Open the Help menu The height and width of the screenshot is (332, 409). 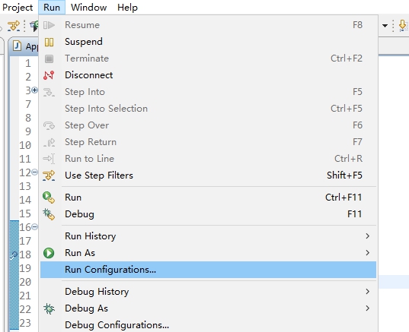127,8
